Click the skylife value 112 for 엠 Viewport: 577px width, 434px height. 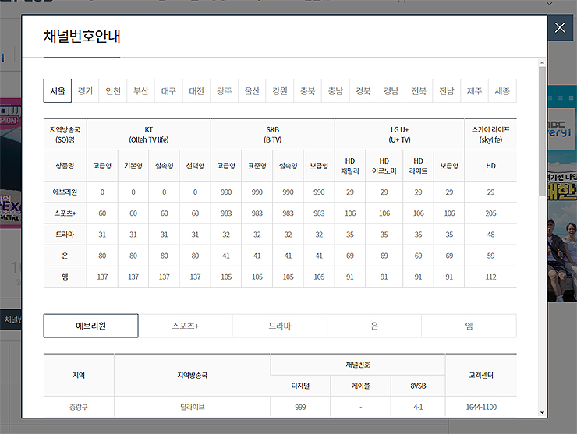(490, 277)
